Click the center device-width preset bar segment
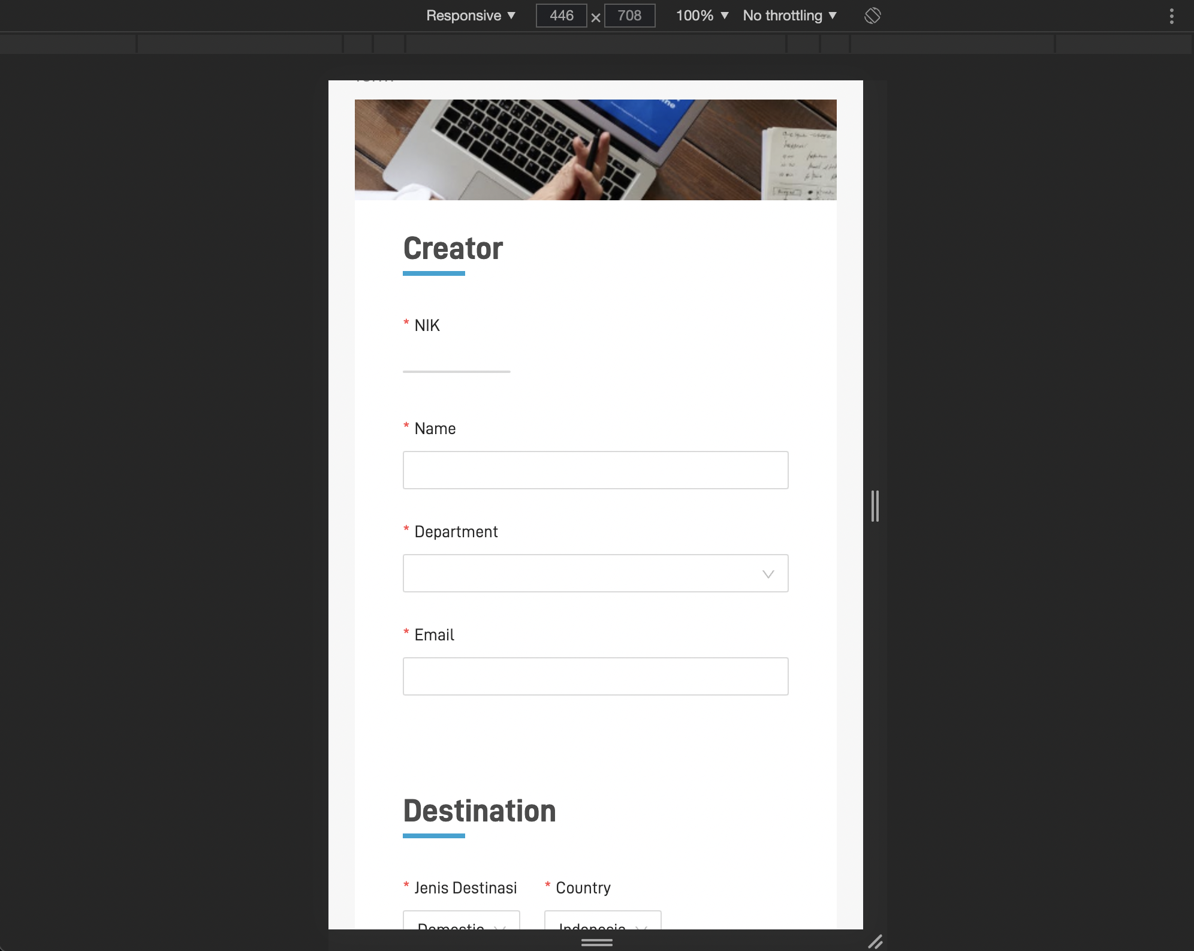Screen dimensions: 1194x951 pos(596,44)
